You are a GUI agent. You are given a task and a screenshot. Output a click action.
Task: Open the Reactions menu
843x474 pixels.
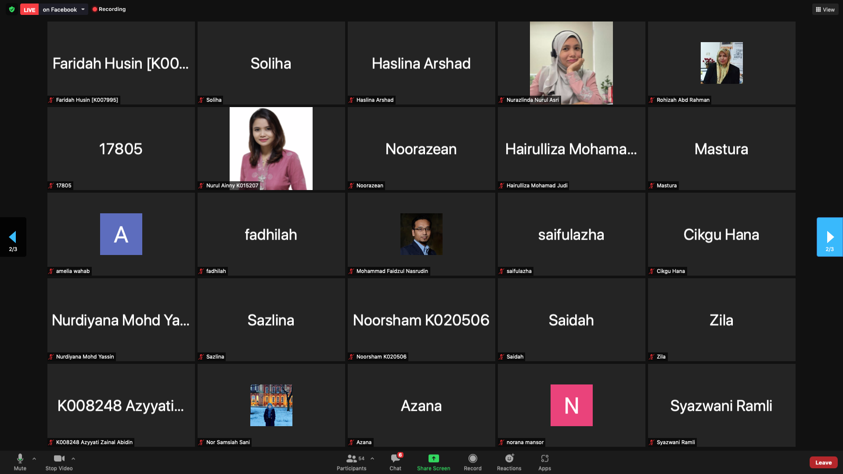509,462
